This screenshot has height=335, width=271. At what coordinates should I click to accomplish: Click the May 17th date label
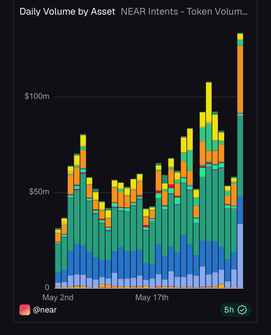pyautogui.click(x=152, y=298)
